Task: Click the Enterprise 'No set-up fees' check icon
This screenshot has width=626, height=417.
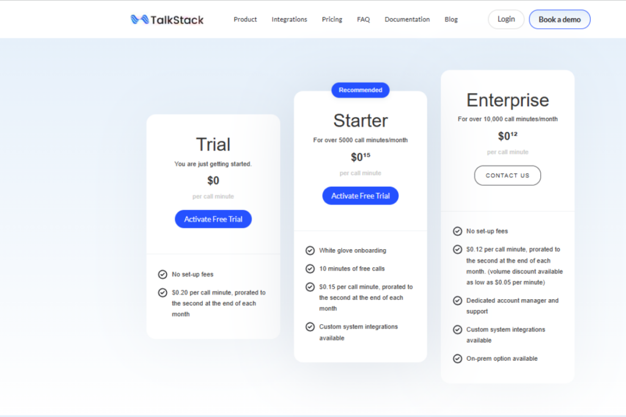Action: (x=457, y=231)
